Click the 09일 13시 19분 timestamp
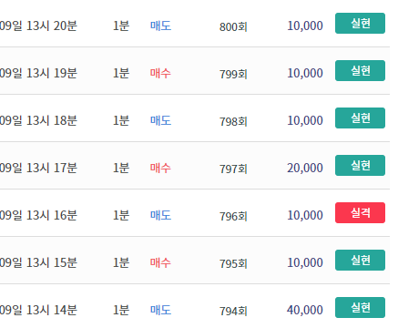 [38, 73]
